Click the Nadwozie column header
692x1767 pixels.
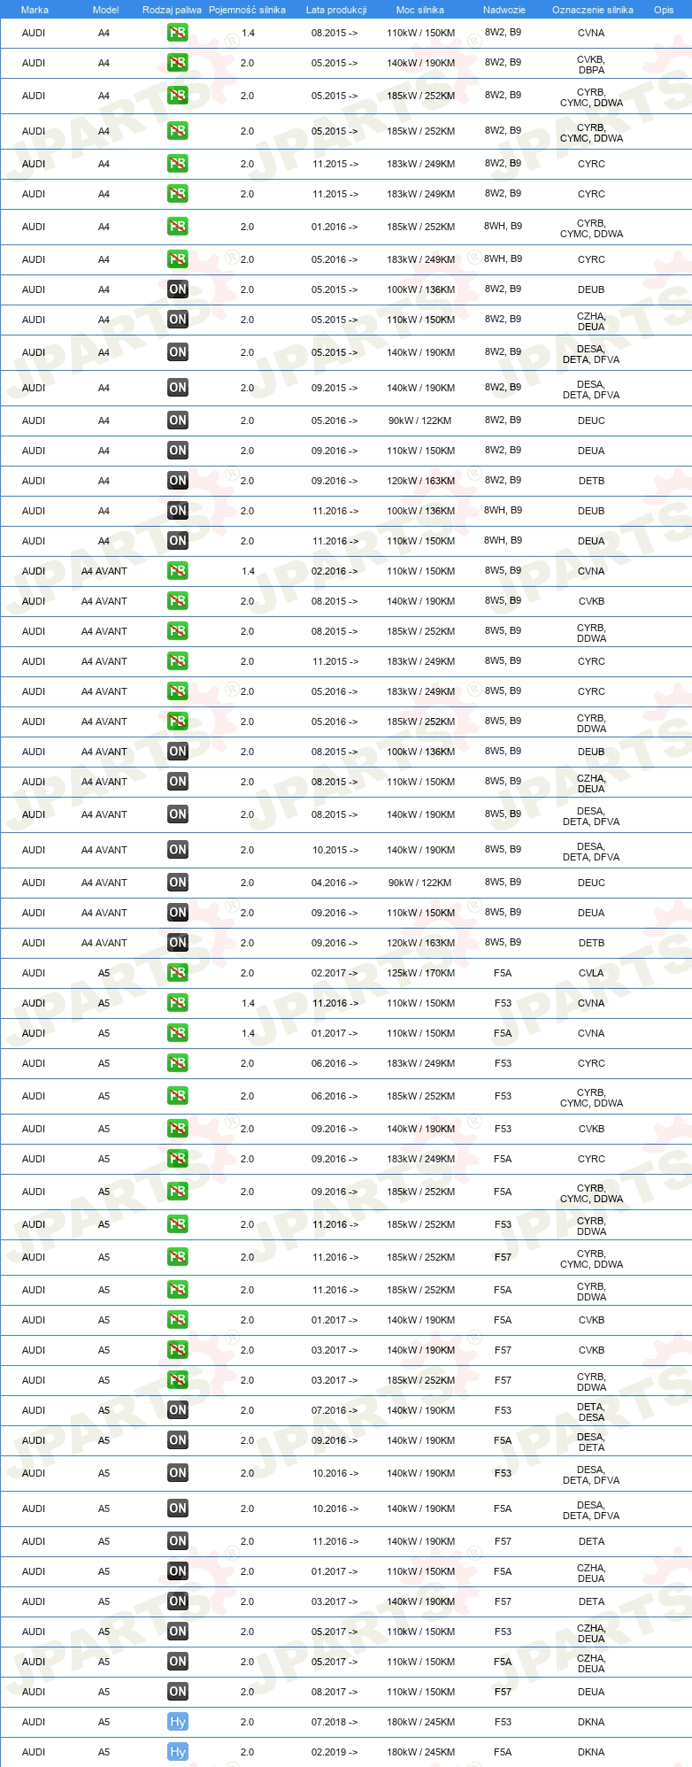[x=504, y=10]
